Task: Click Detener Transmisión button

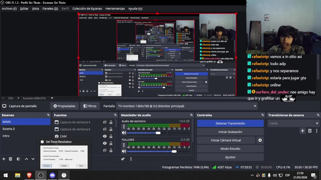Action: tap(230, 123)
